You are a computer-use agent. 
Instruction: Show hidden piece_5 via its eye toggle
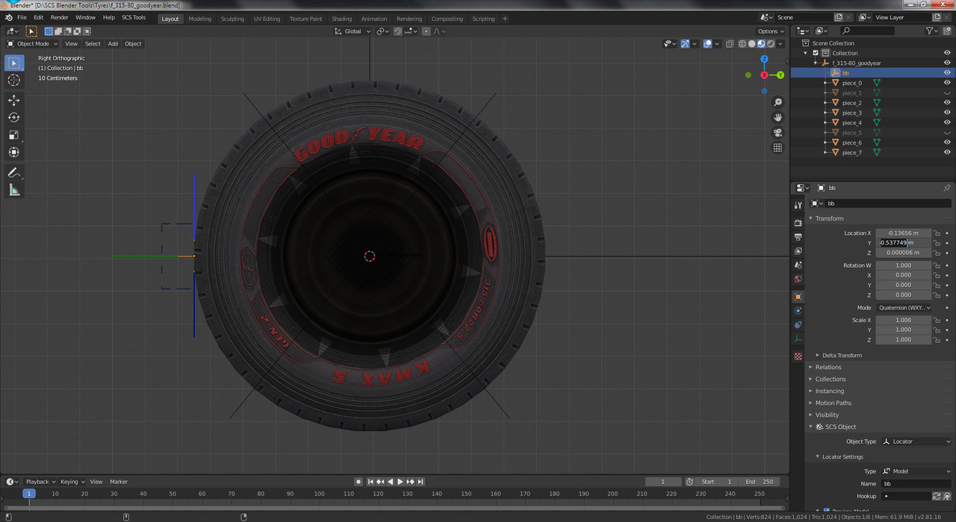(947, 133)
